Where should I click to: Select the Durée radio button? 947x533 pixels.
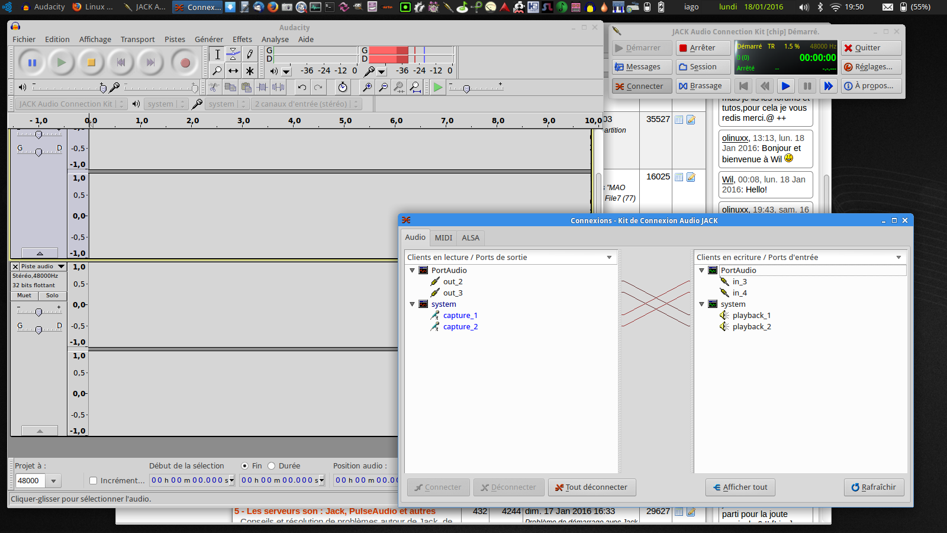[x=272, y=465]
